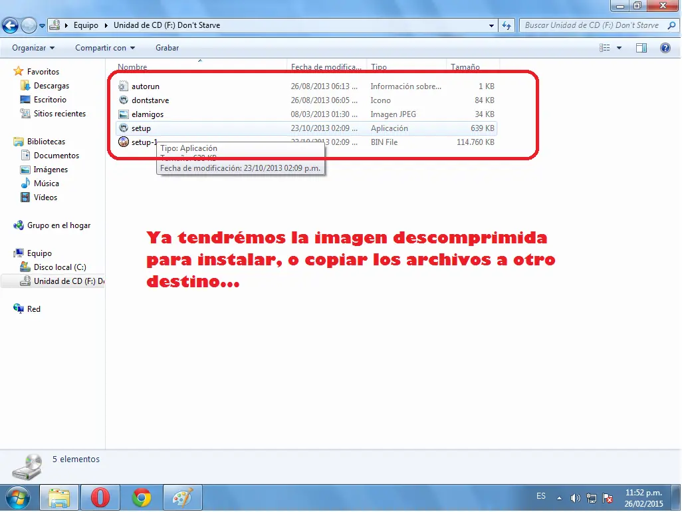Viewport: 682px width, 512px height.
Task: Open the Vídeos library
Action: [45, 197]
